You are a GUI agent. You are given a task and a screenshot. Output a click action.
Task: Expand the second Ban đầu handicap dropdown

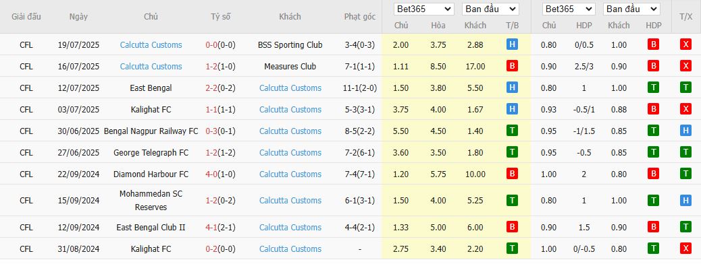(631, 9)
